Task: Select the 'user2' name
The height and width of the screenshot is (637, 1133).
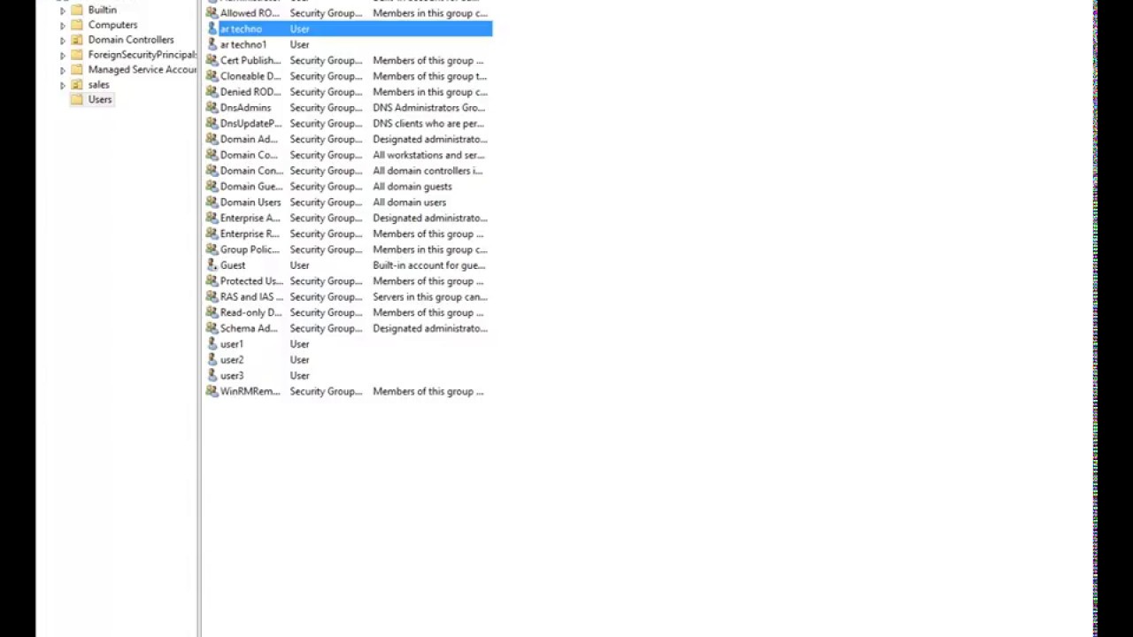Action: tap(232, 360)
